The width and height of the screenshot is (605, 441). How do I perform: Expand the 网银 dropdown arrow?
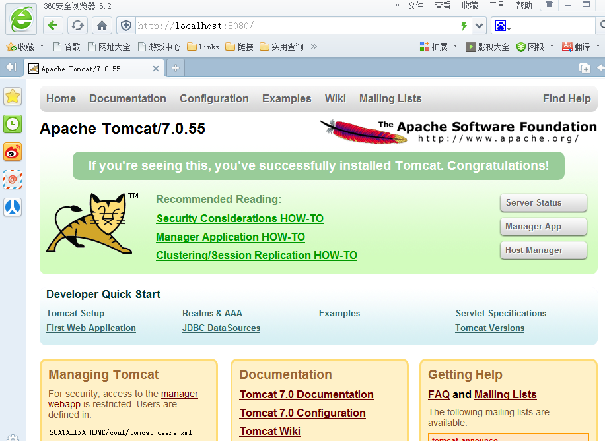coord(552,46)
